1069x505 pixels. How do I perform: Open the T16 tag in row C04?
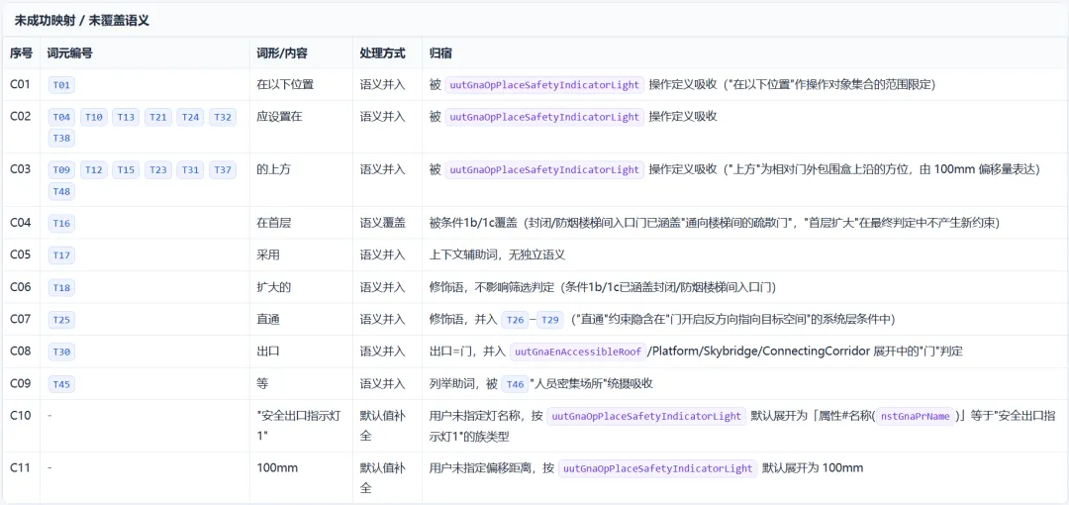pyautogui.click(x=61, y=223)
